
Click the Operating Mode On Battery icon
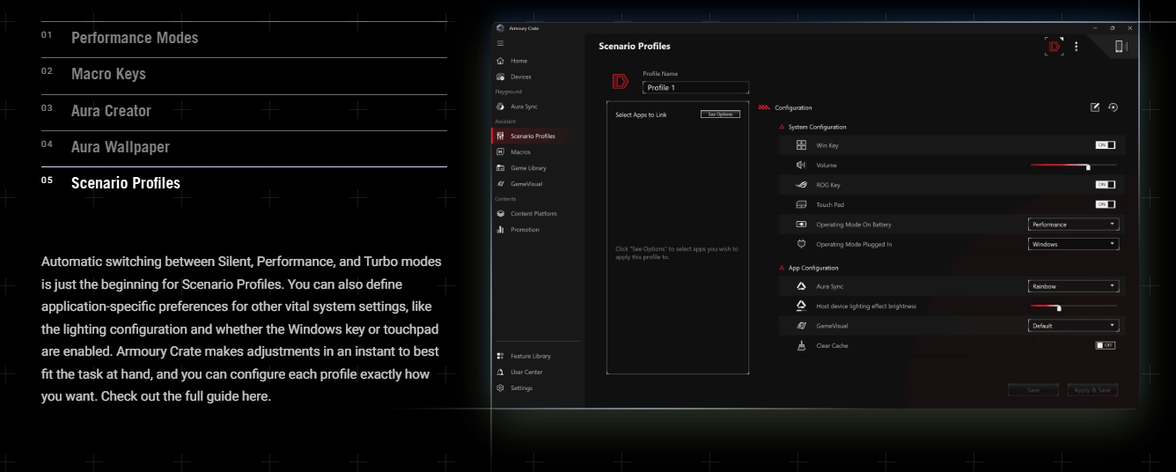click(x=801, y=225)
